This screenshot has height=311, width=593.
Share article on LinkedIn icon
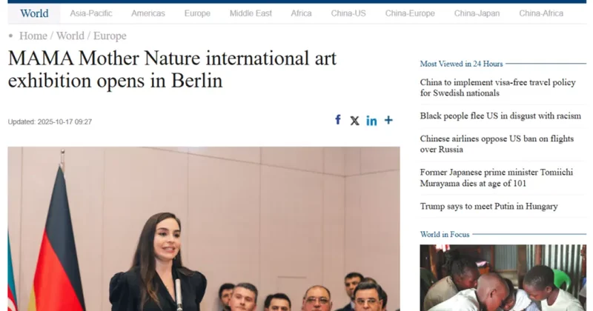tap(371, 121)
